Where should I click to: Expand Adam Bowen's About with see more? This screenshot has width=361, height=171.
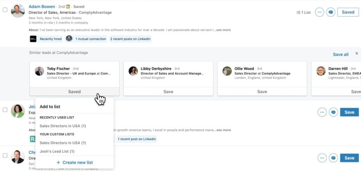click(x=223, y=30)
